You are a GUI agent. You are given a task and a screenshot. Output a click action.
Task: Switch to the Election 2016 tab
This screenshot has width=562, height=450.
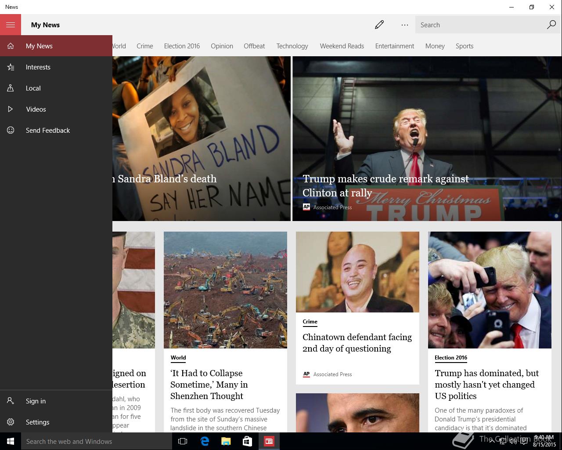(x=182, y=46)
